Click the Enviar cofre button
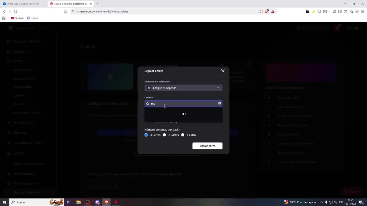The width and height of the screenshot is (367, 206). 207,146
